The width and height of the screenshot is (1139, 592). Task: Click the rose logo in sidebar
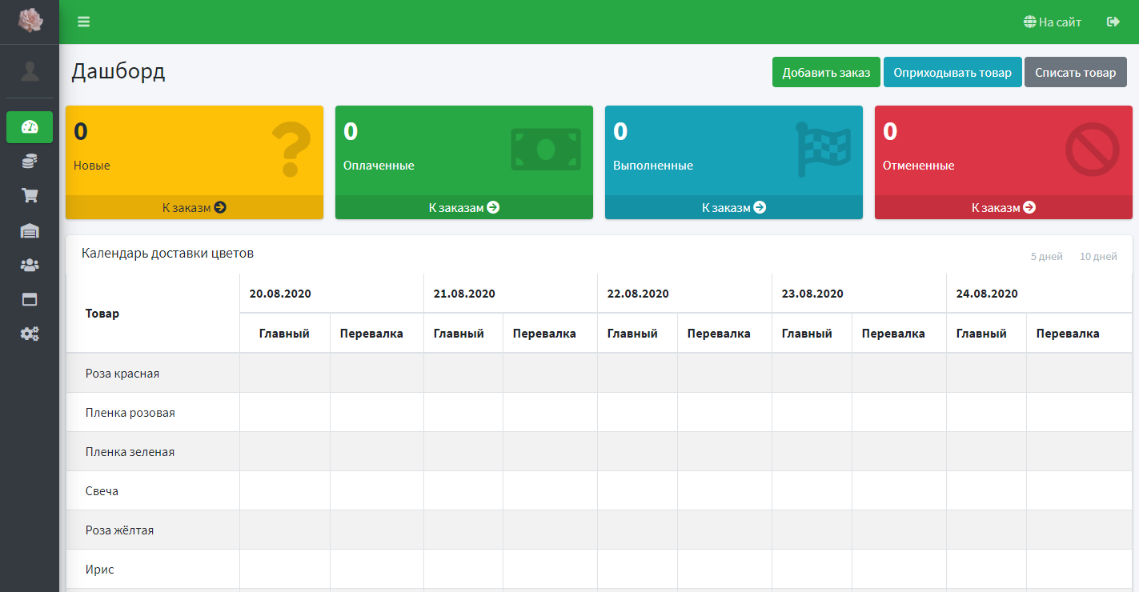pyautogui.click(x=30, y=21)
